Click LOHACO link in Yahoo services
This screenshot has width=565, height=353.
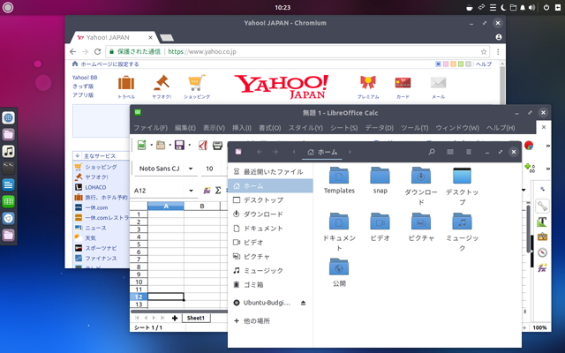(95, 187)
